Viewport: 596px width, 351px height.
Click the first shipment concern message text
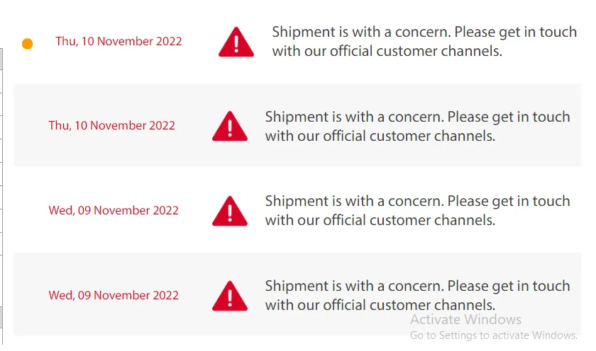point(424,41)
